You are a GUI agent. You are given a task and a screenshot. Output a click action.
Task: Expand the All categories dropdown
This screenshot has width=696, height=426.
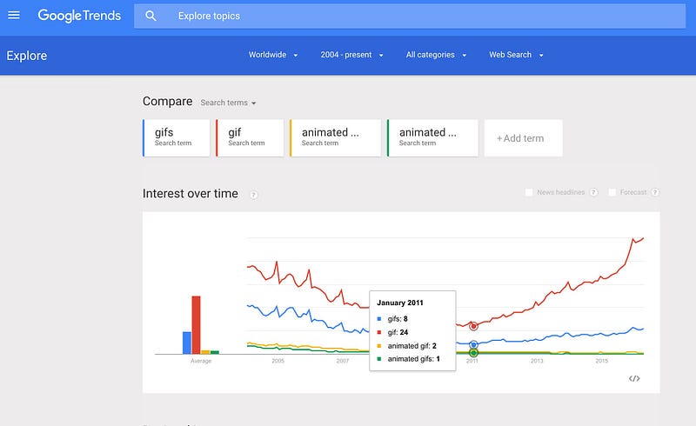click(x=436, y=55)
